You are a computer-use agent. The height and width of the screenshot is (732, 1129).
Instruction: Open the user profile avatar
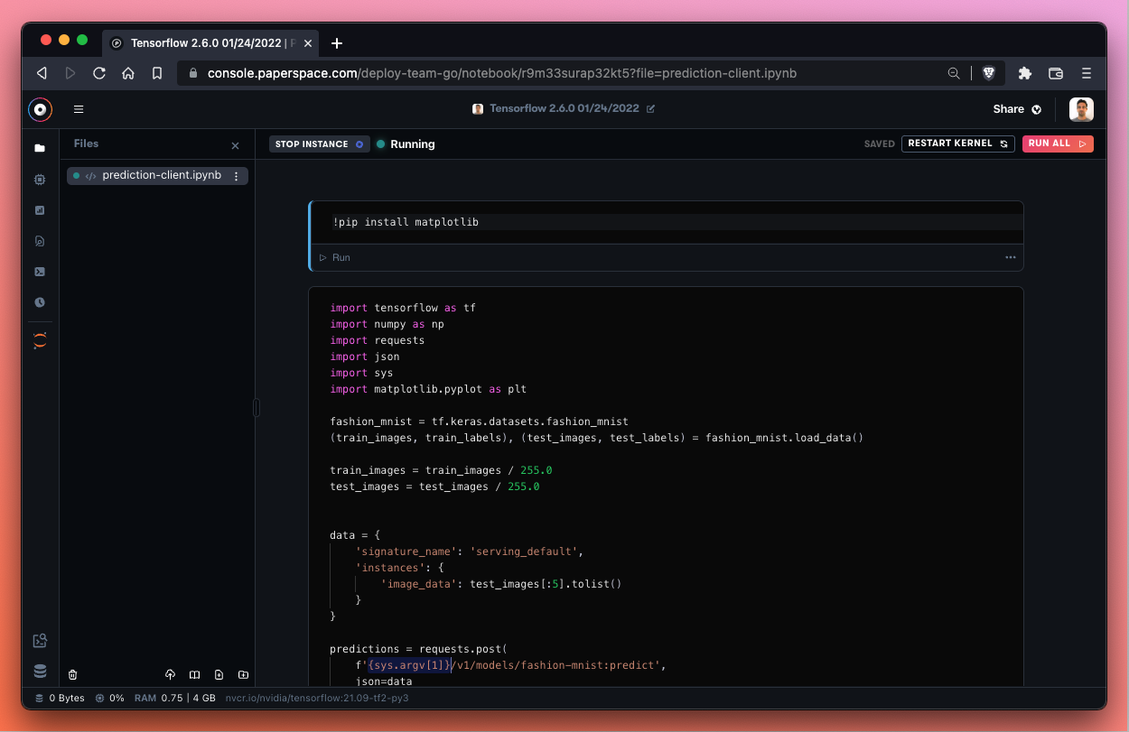coord(1081,109)
